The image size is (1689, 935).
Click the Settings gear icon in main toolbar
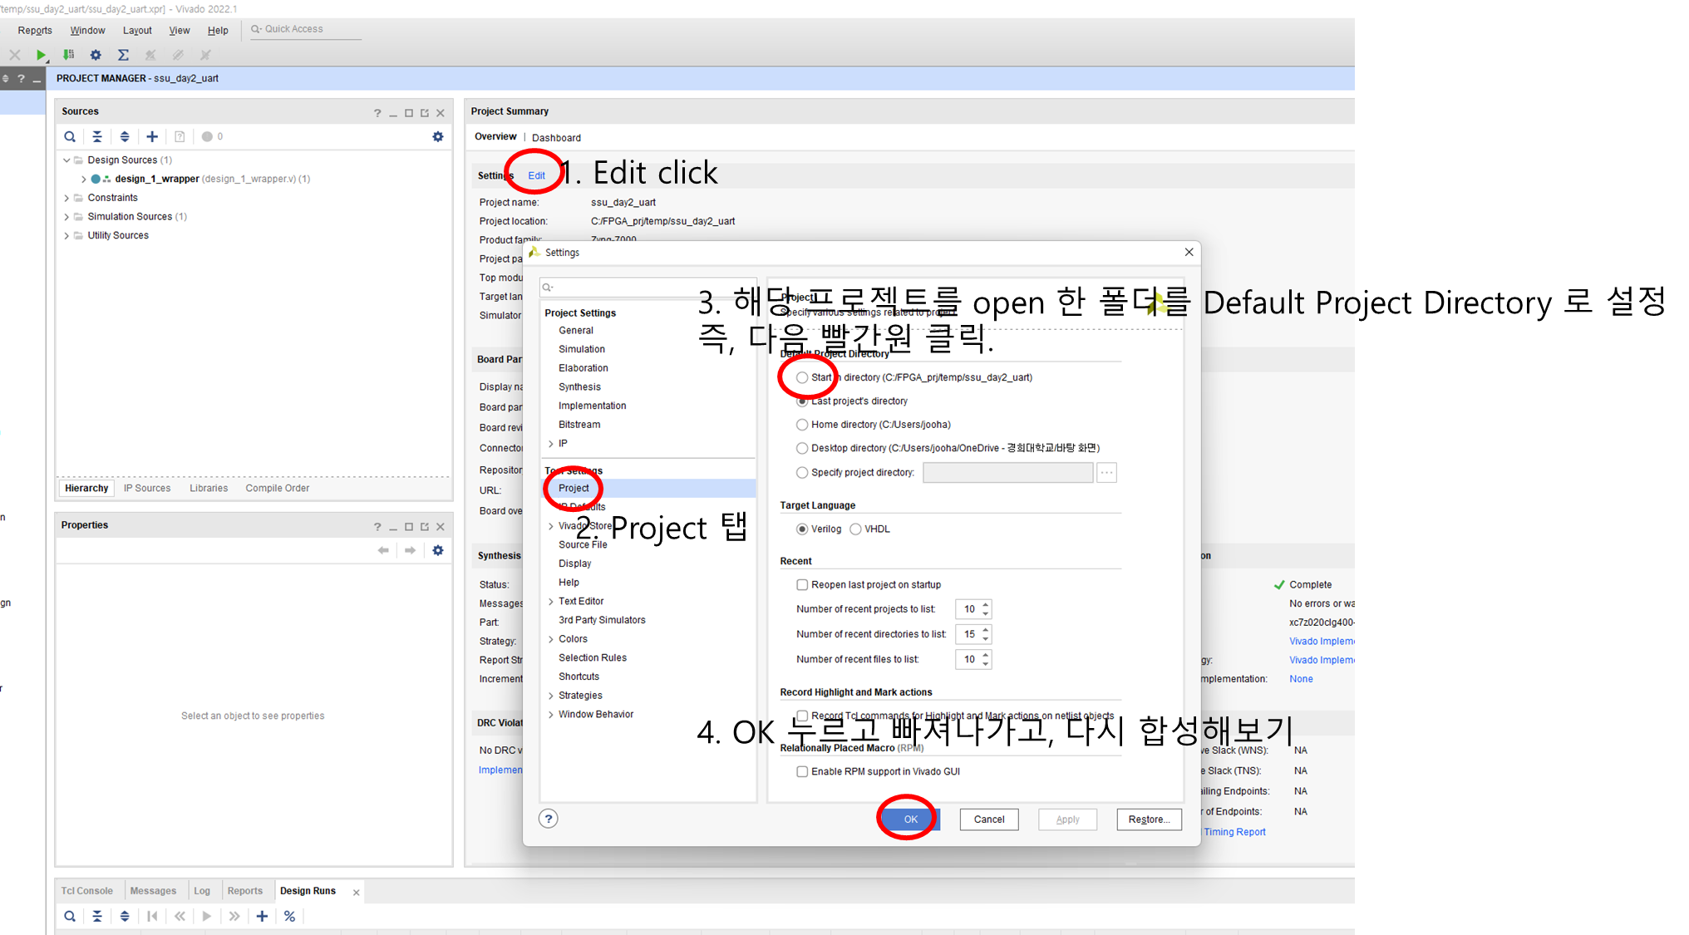tap(96, 55)
